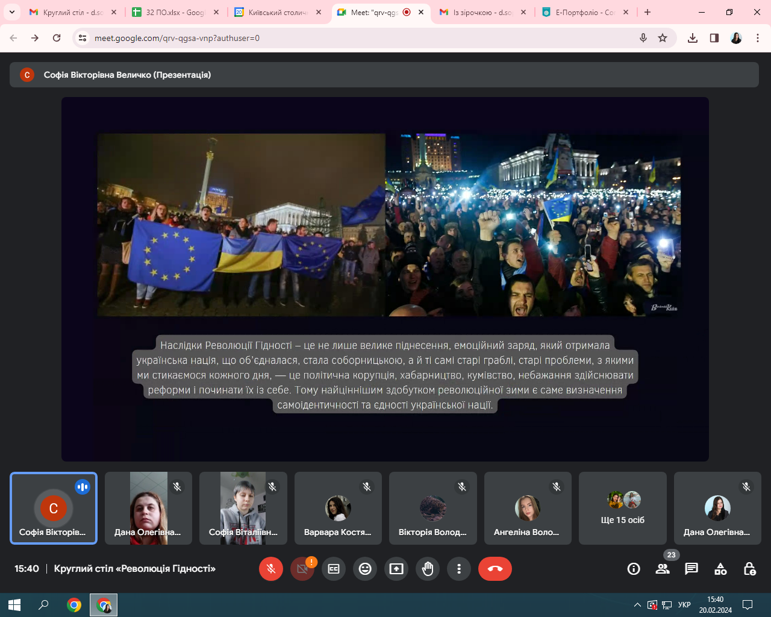The width and height of the screenshot is (771, 617).
Task: Select Софія Віталіївн... participant video tile
Action: point(243,508)
